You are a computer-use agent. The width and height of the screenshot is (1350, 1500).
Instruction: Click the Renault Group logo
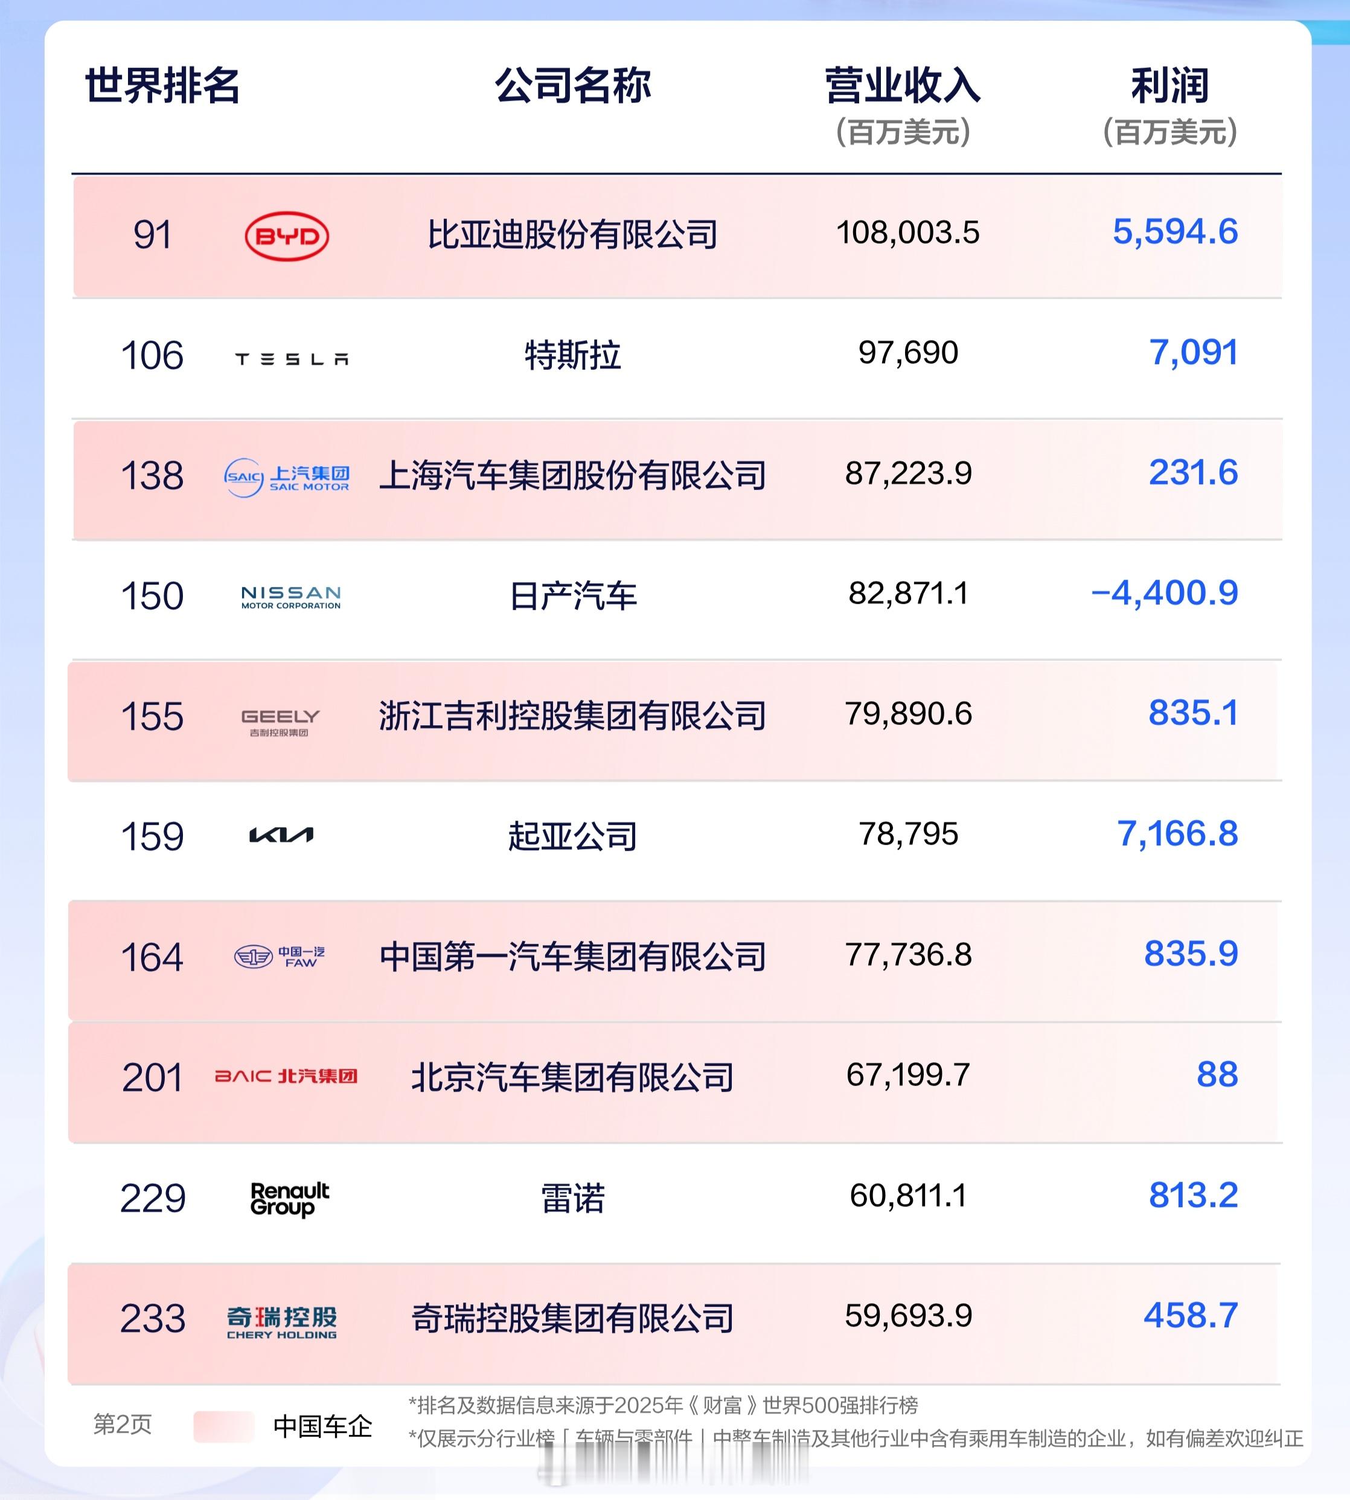click(x=290, y=1199)
